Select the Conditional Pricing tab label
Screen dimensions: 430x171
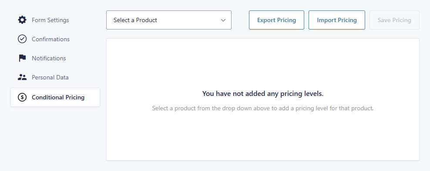pyautogui.click(x=58, y=97)
